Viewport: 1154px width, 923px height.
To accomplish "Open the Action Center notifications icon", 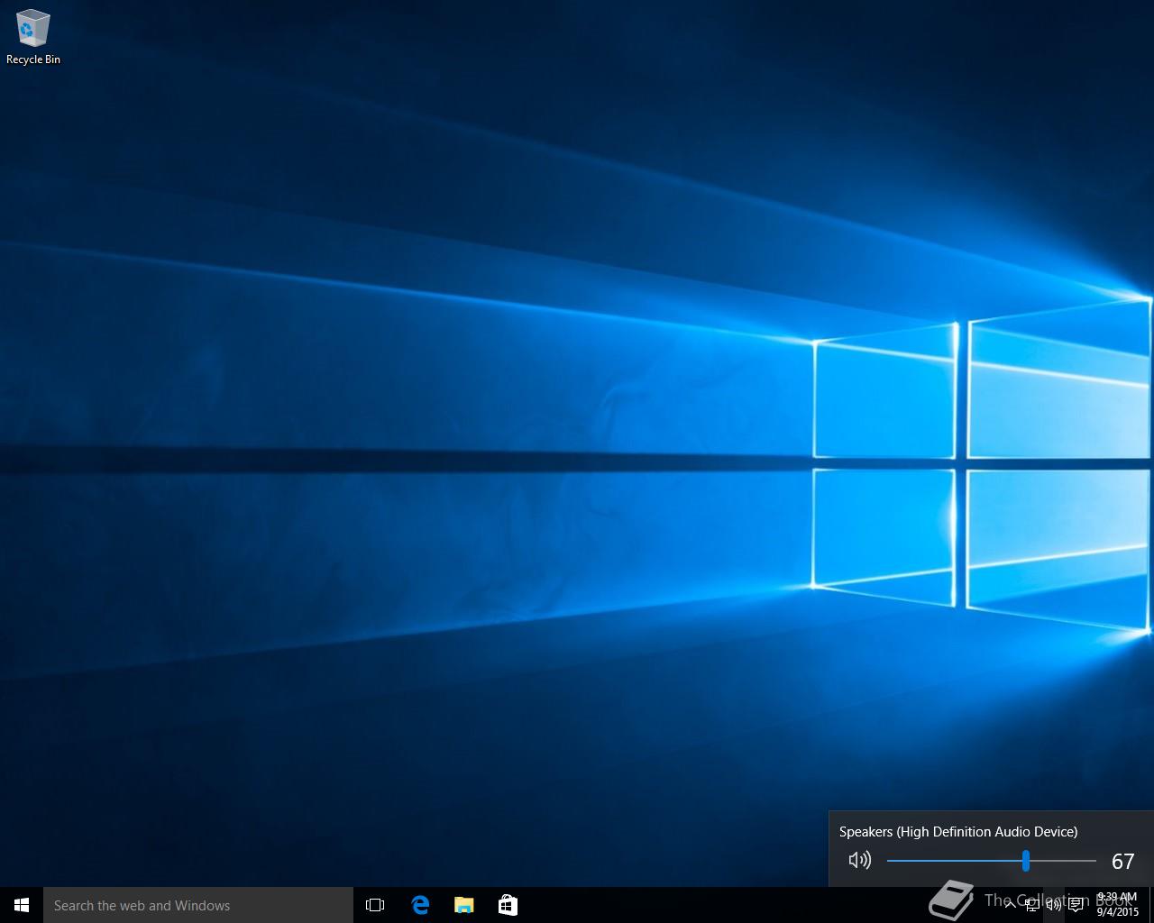I will tap(1076, 905).
